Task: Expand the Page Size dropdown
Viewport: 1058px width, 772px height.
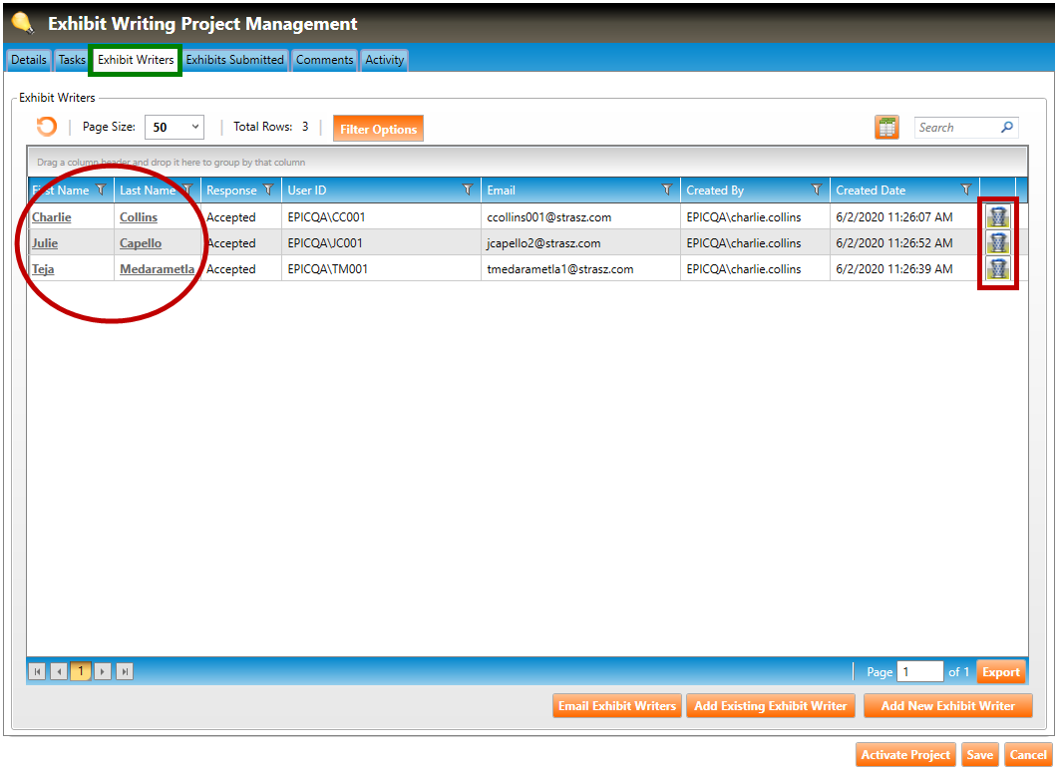Action: tap(194, 128)
